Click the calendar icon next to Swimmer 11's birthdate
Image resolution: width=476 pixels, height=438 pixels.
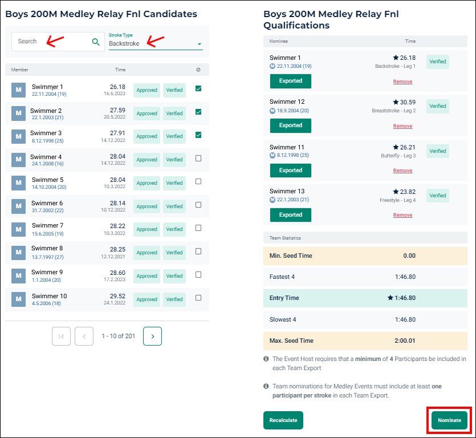tap(273, 155)
